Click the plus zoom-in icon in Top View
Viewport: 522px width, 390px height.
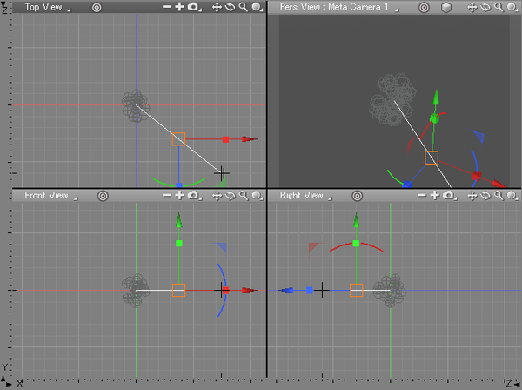(179, 7)
